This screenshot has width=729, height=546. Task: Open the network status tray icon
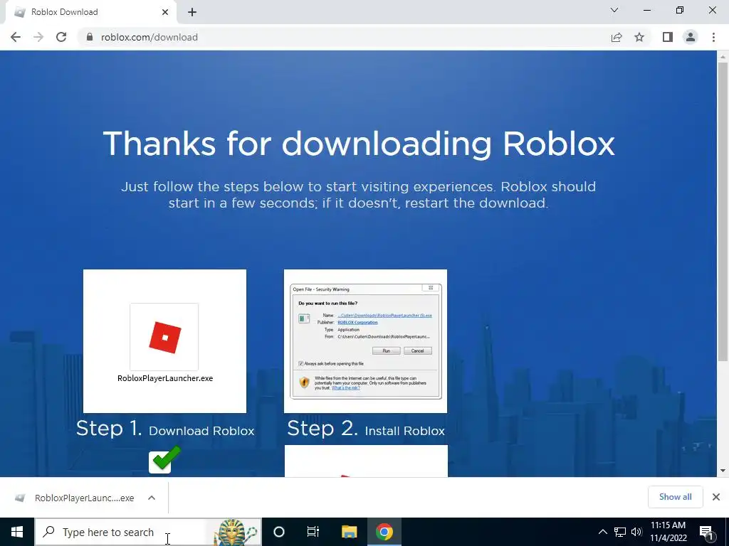pos(620,532)
